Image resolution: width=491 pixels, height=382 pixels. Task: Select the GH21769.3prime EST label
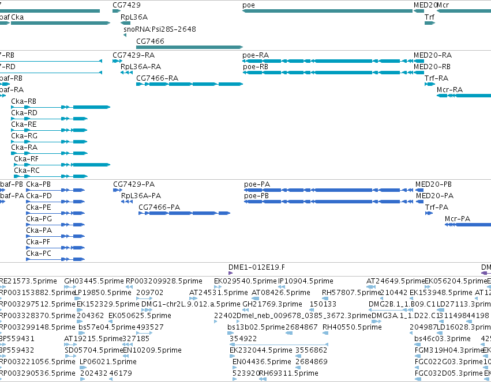tap(272, 304)
